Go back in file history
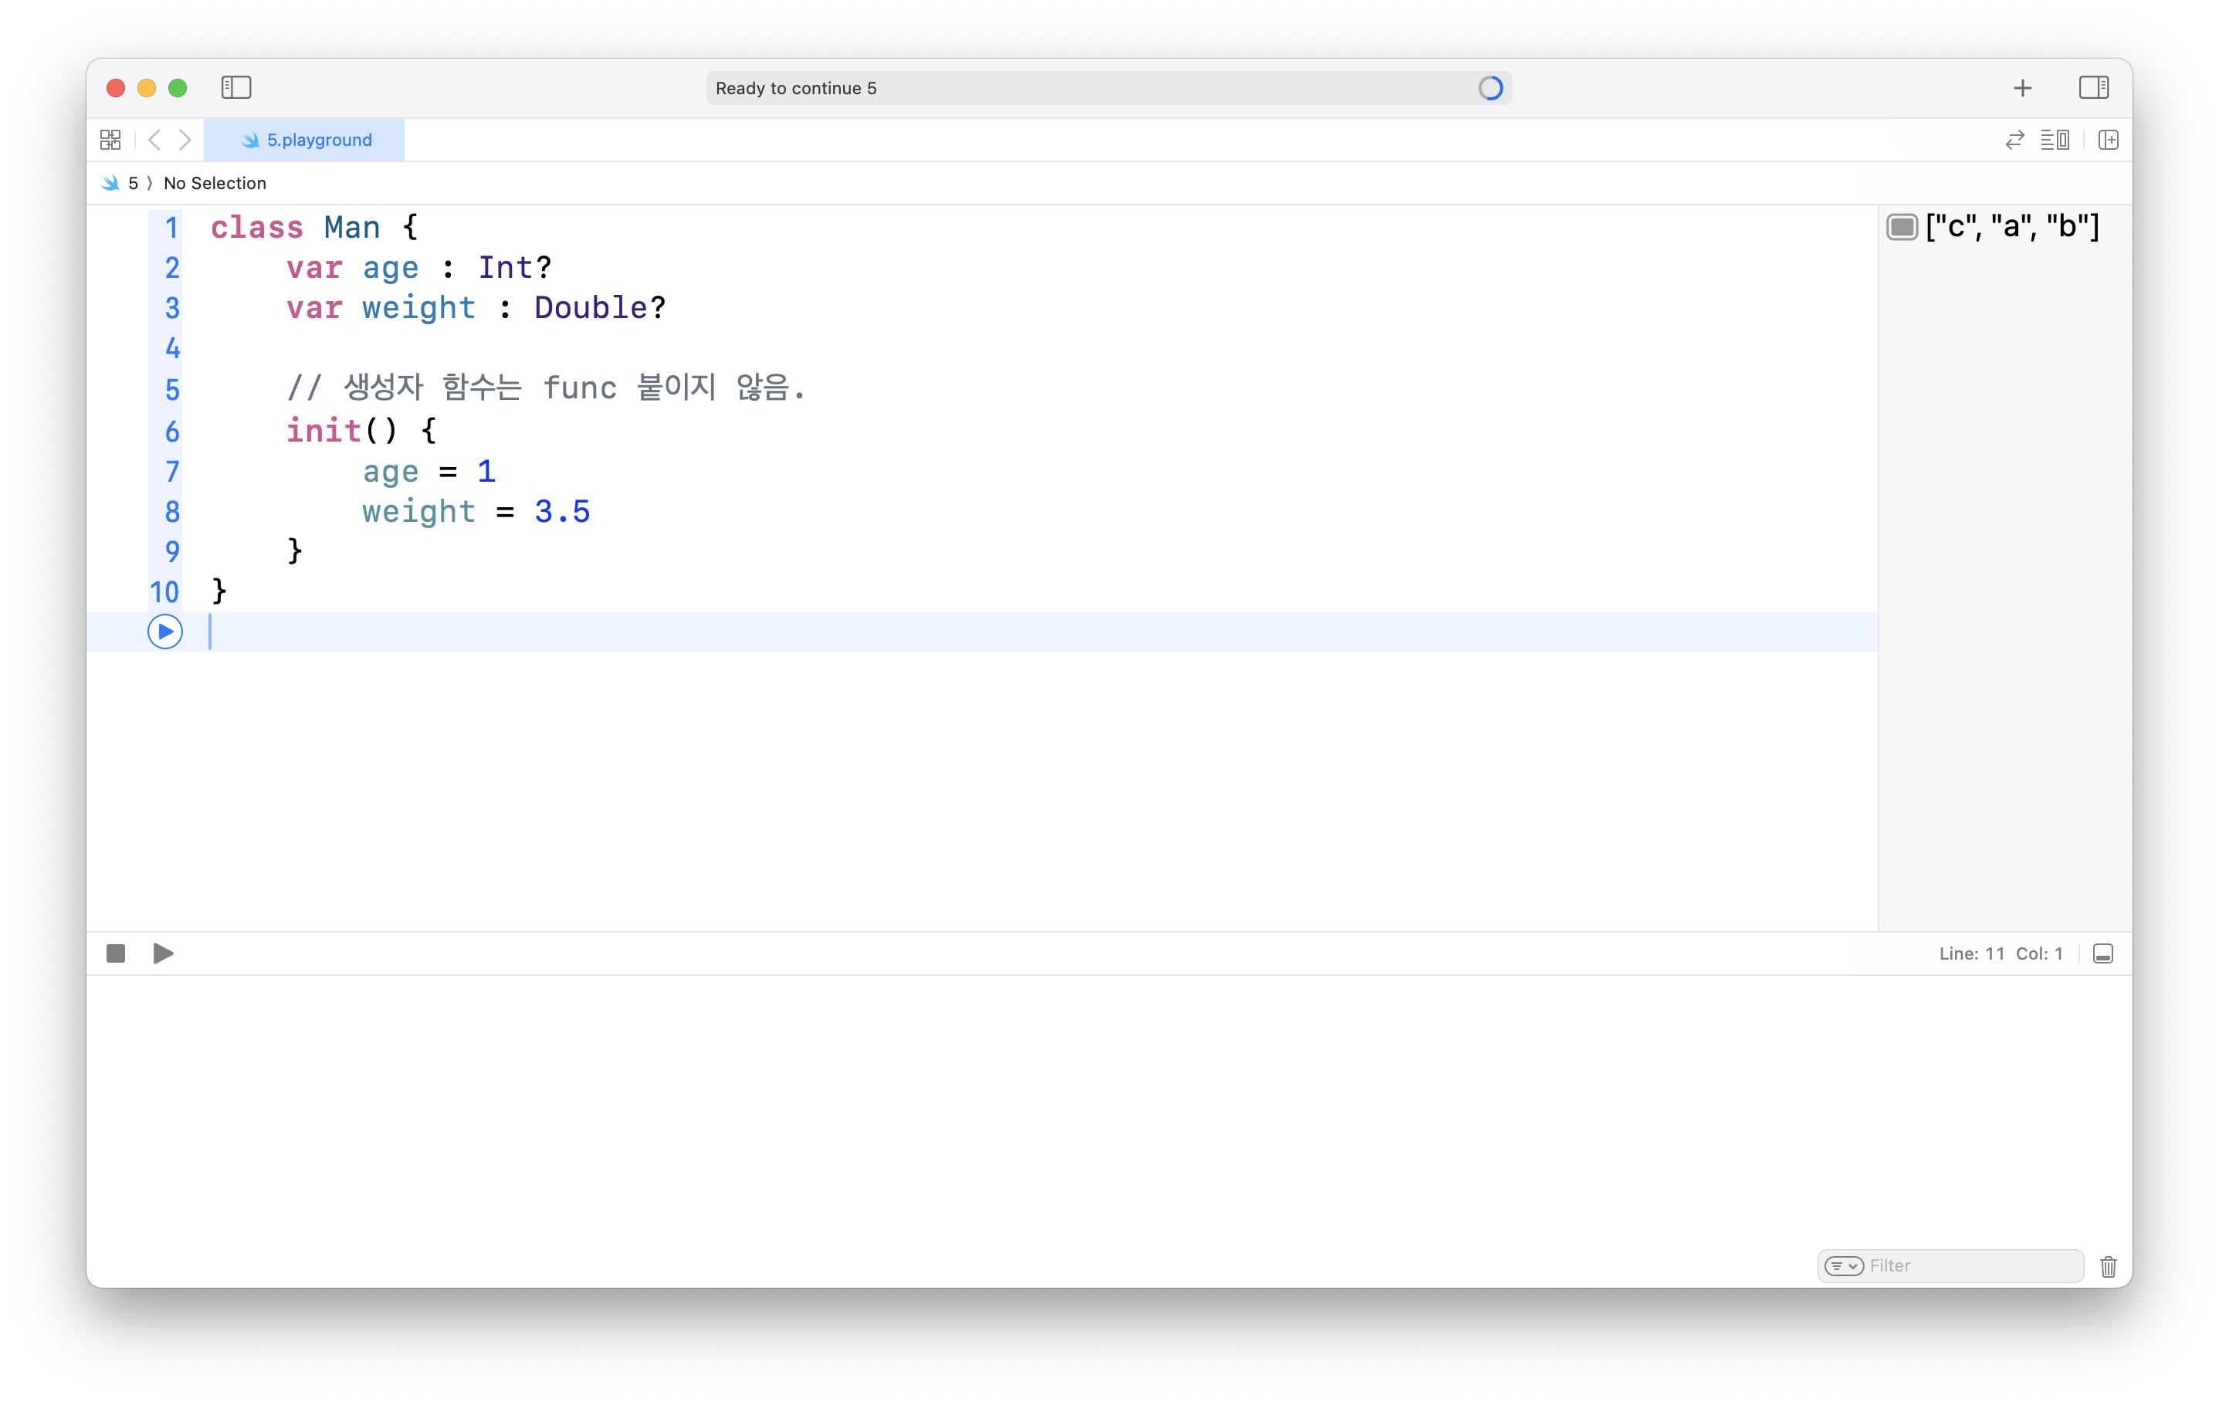This screenshot has height=1402, width=2219. [155, 140]
